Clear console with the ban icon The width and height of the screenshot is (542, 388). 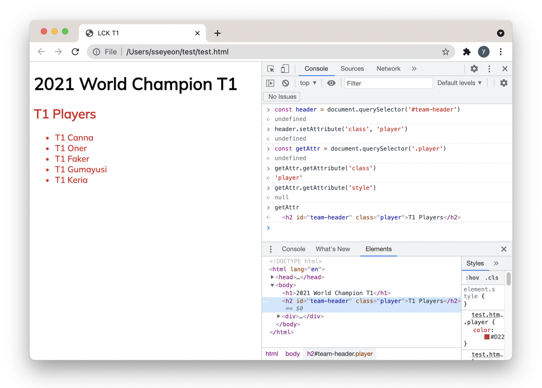285,83
